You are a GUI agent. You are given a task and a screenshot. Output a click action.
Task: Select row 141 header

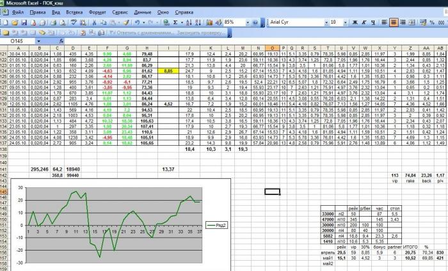coord(3,169)
